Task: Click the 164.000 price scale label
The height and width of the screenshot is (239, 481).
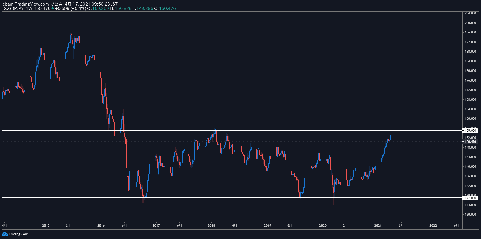Action: pyautogui.click(x=470, y=109)
